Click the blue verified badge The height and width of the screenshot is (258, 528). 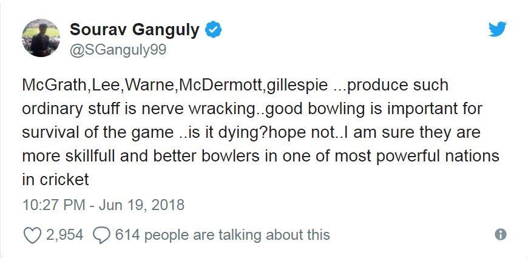213,30
